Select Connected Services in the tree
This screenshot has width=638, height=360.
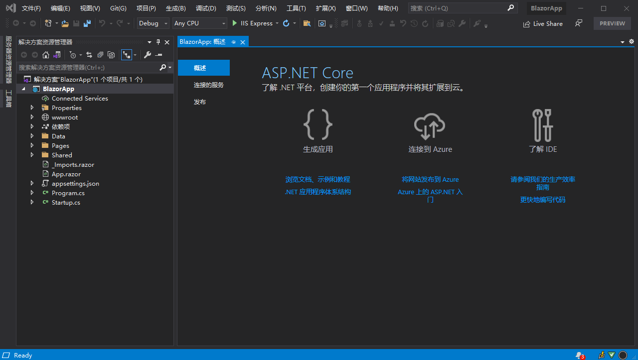tap(80, 98)
